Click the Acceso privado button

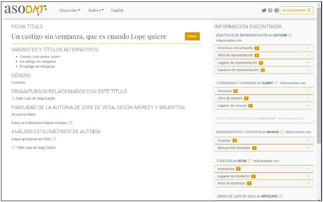pos(296,10)
